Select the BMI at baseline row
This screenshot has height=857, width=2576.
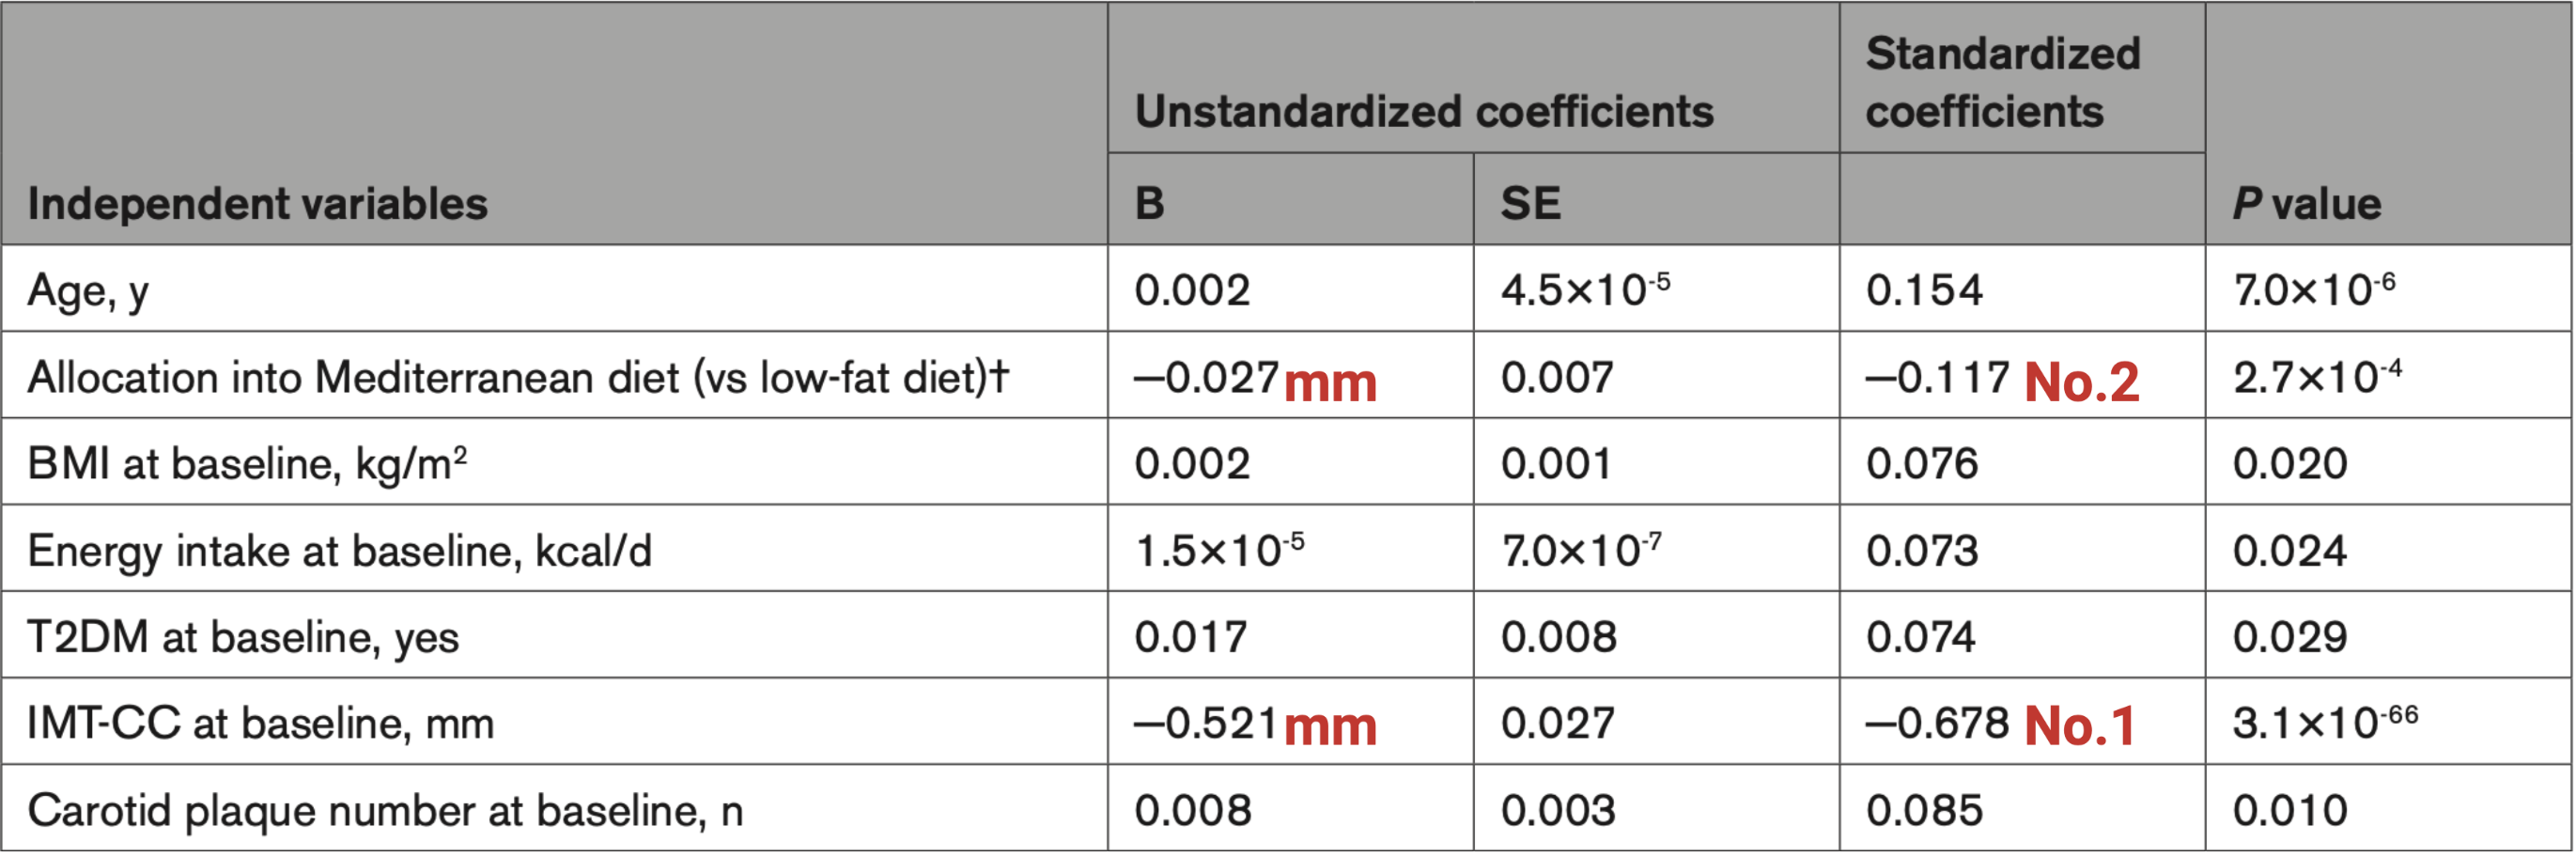click(1288, 464)
